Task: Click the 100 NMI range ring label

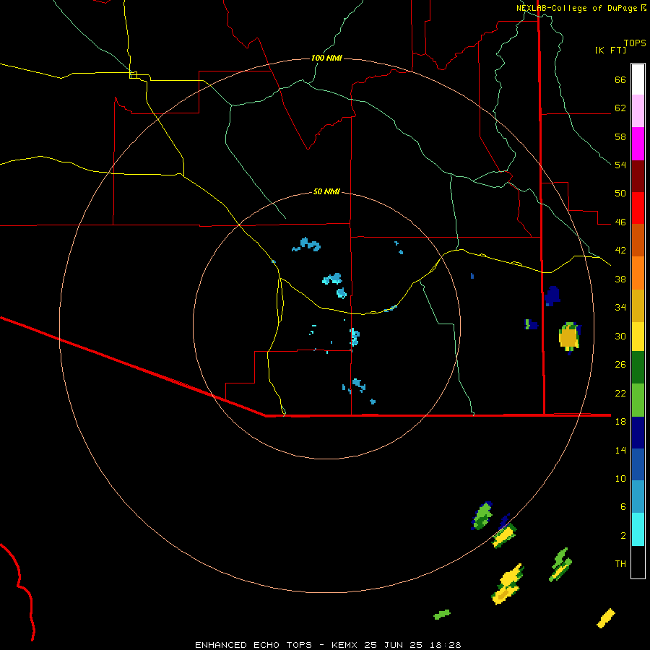Action: point(326,58)
